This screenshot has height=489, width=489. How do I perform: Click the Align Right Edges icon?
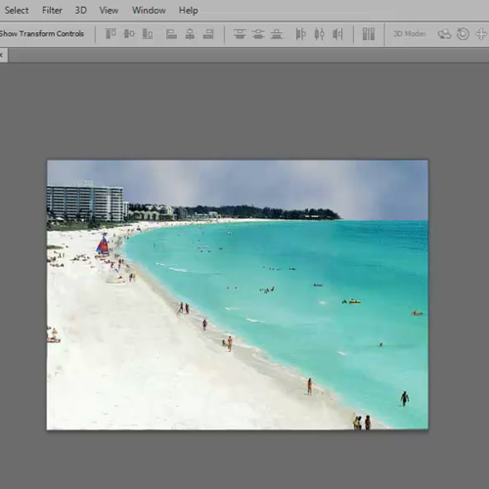pos(208,33)
